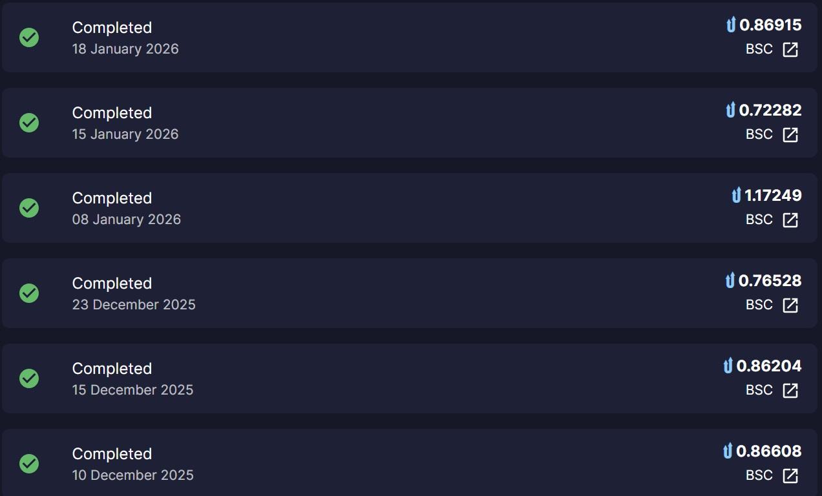This screenshot has height=496, width=822.
Task: Select the 0.72282 amount
Action: 770,110
